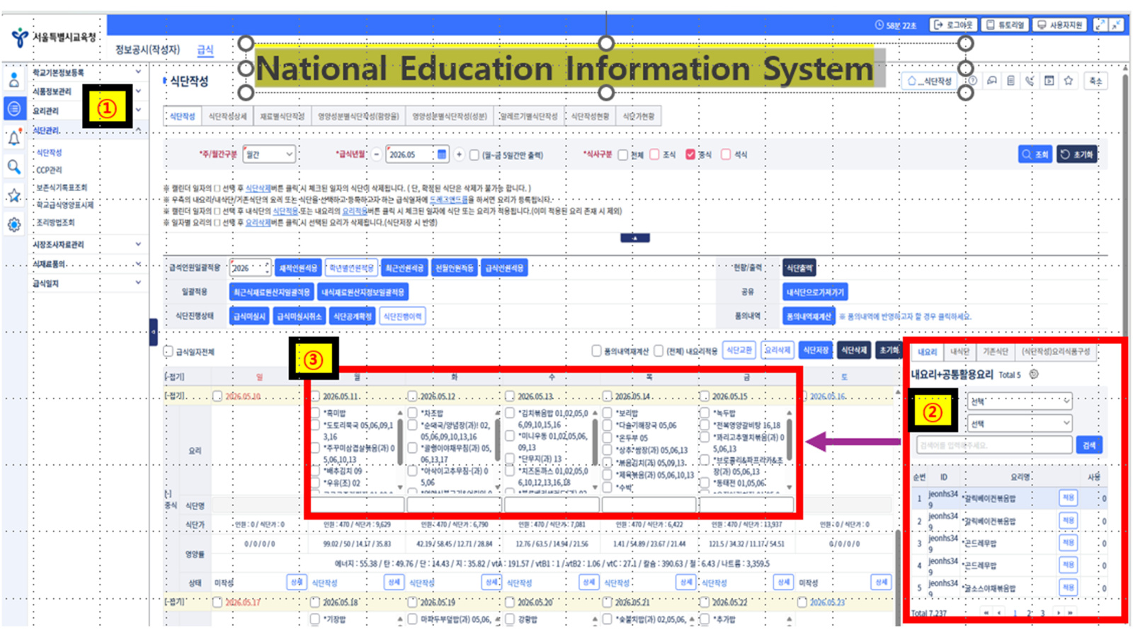This screenshot has height=637, width=1133.
Task: Uncheck the 중식 meal type checkbox
Action: [x=690, y=154]
